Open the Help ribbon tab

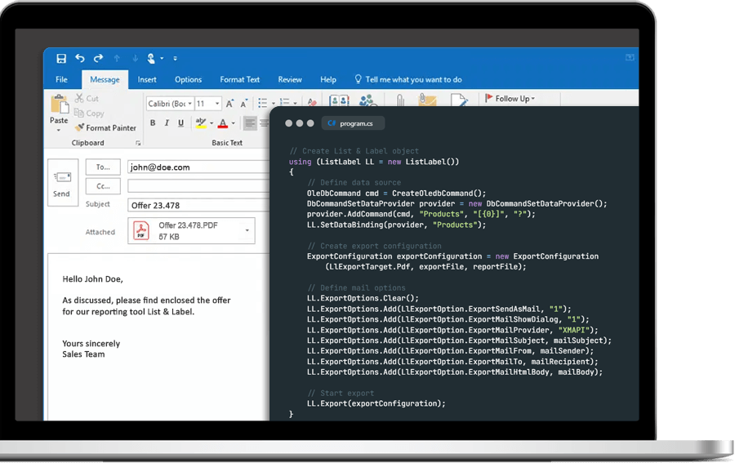tap(328, 80)
